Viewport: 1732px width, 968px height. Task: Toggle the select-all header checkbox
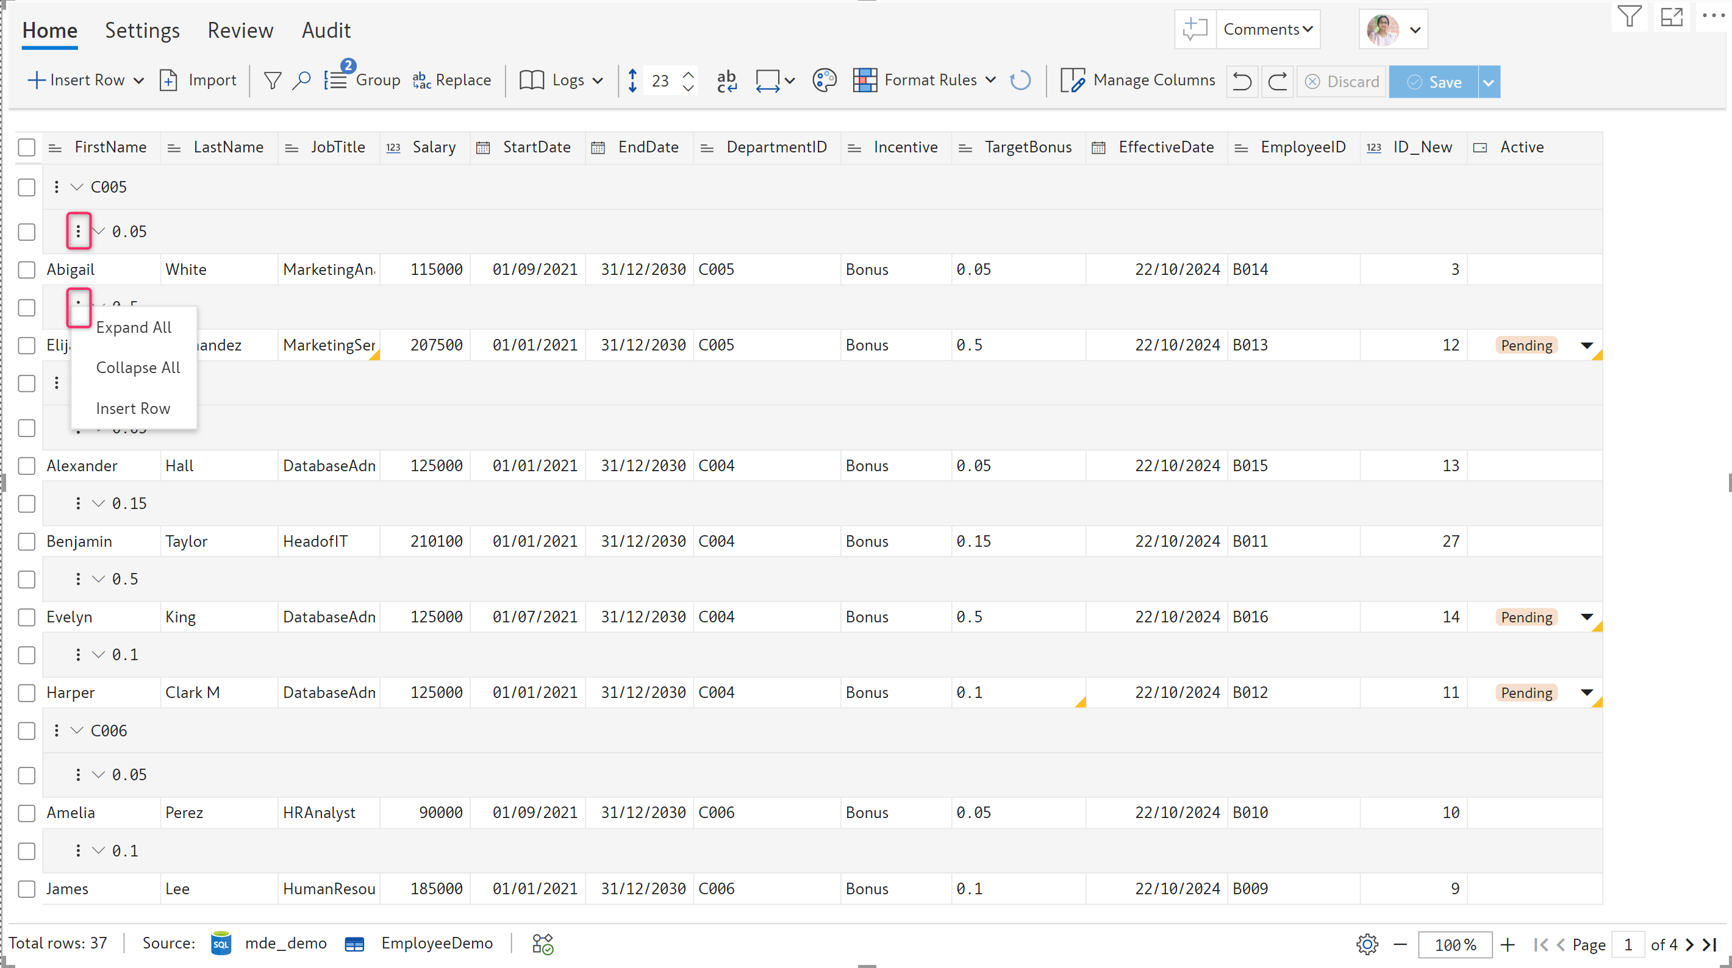click(27, 148)
